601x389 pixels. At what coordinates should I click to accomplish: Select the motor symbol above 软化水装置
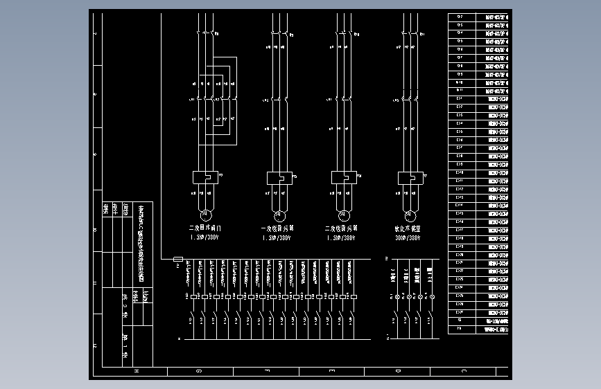(x=410, y=216)
